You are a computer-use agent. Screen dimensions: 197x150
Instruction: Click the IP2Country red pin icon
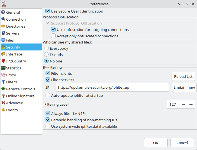point(3,61)
